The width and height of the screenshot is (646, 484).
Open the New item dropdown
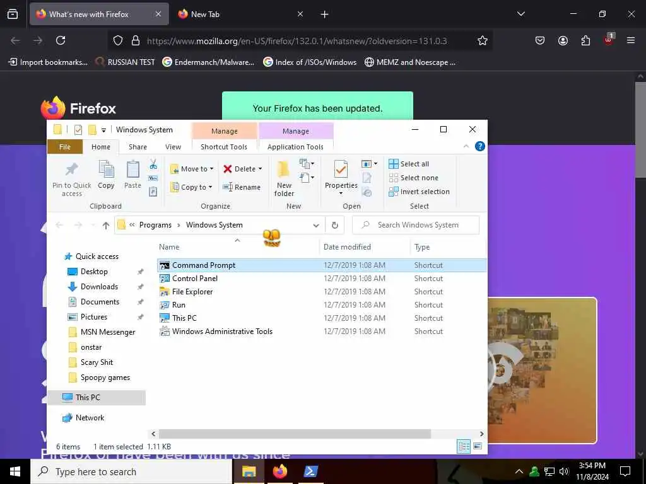tap(307, 164)
